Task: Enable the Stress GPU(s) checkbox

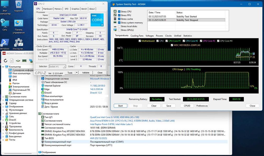Action: pos(119,30)
